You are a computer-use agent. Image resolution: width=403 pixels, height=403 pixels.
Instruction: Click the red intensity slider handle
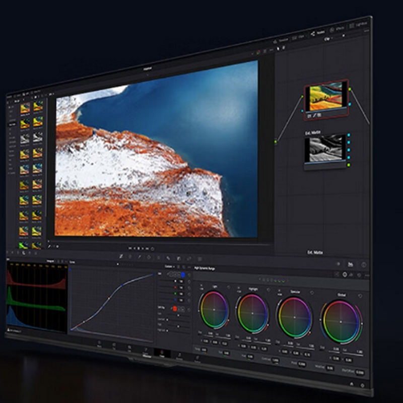175,287
